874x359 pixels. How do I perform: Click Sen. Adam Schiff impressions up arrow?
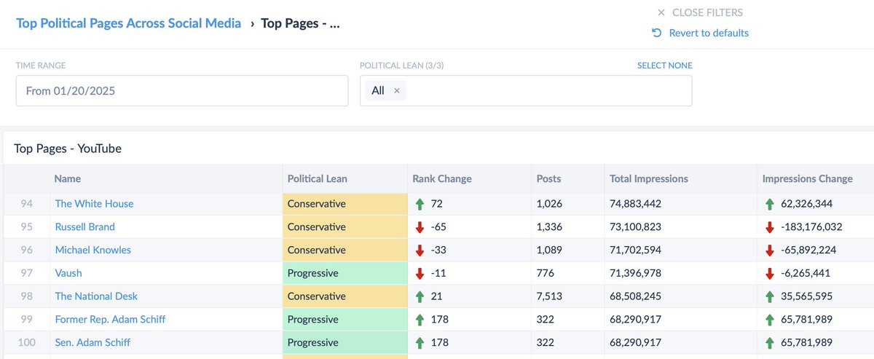click(771, 343)
